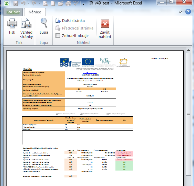Open Customize Quick Access Toolbar dropdown
Viewport: 194px width, 186px height.
point(84,4)
